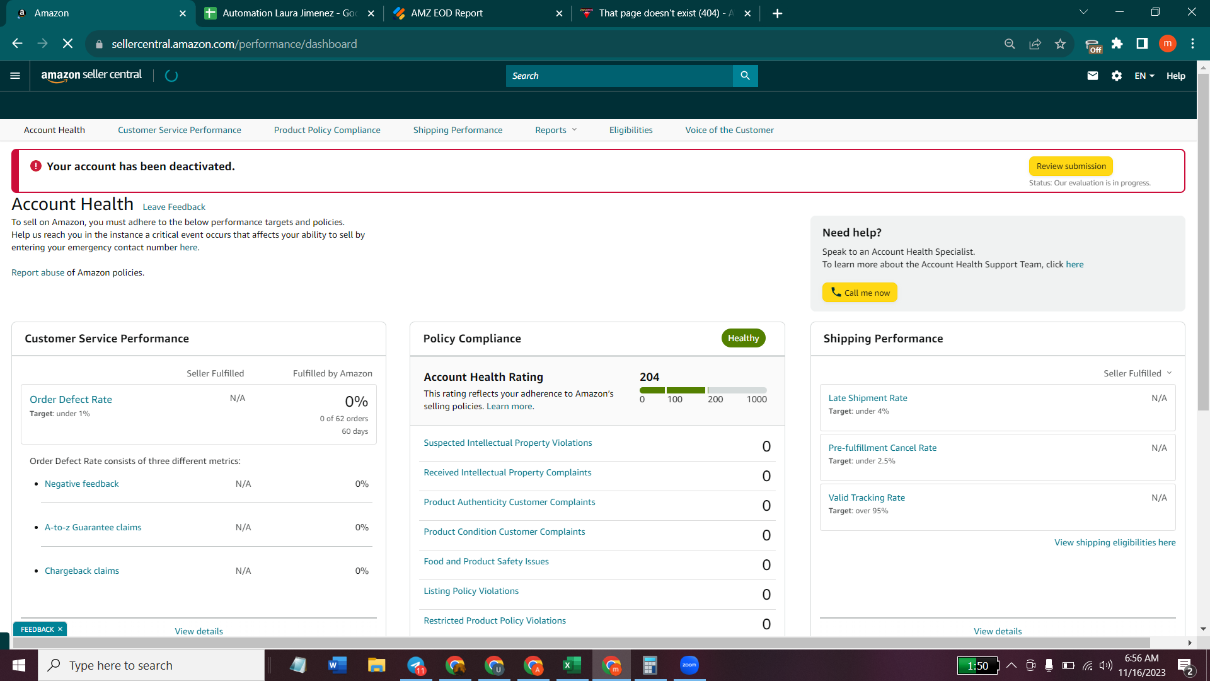Go to the Eligibilities tab
The width and height of the screenshot is (1210, 681).
click(x=631, y=130)
